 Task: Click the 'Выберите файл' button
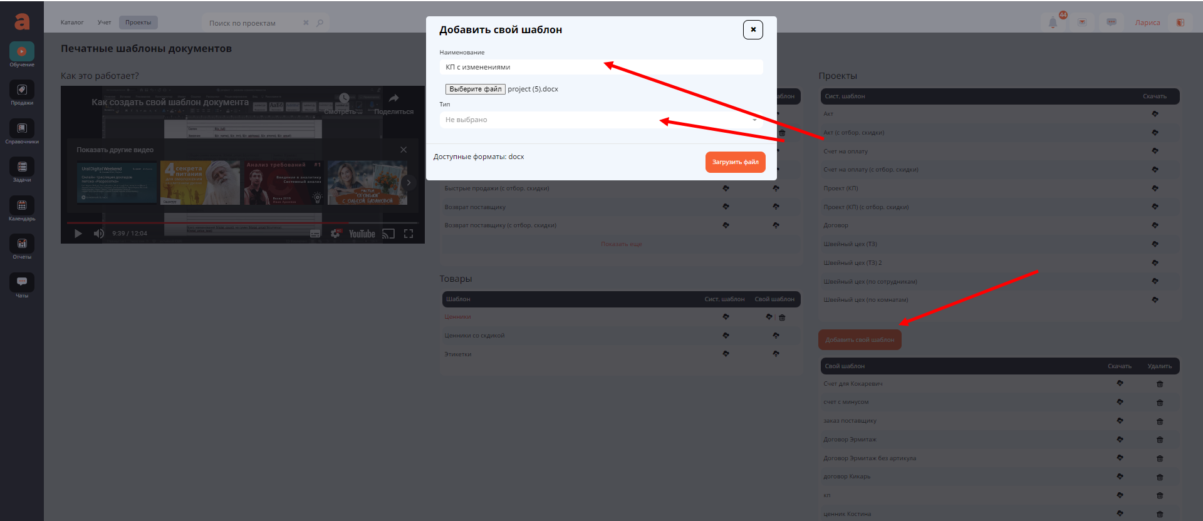point(475,89)
